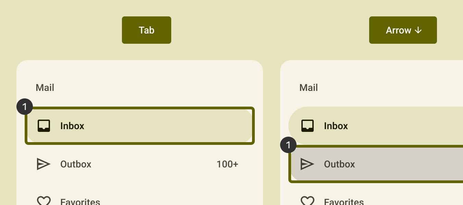Click the heart icon beside right Favorites
463x205 pixels.
pyautogui.click(x=307, y=201)
